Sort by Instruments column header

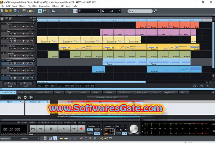coord(36,102)
